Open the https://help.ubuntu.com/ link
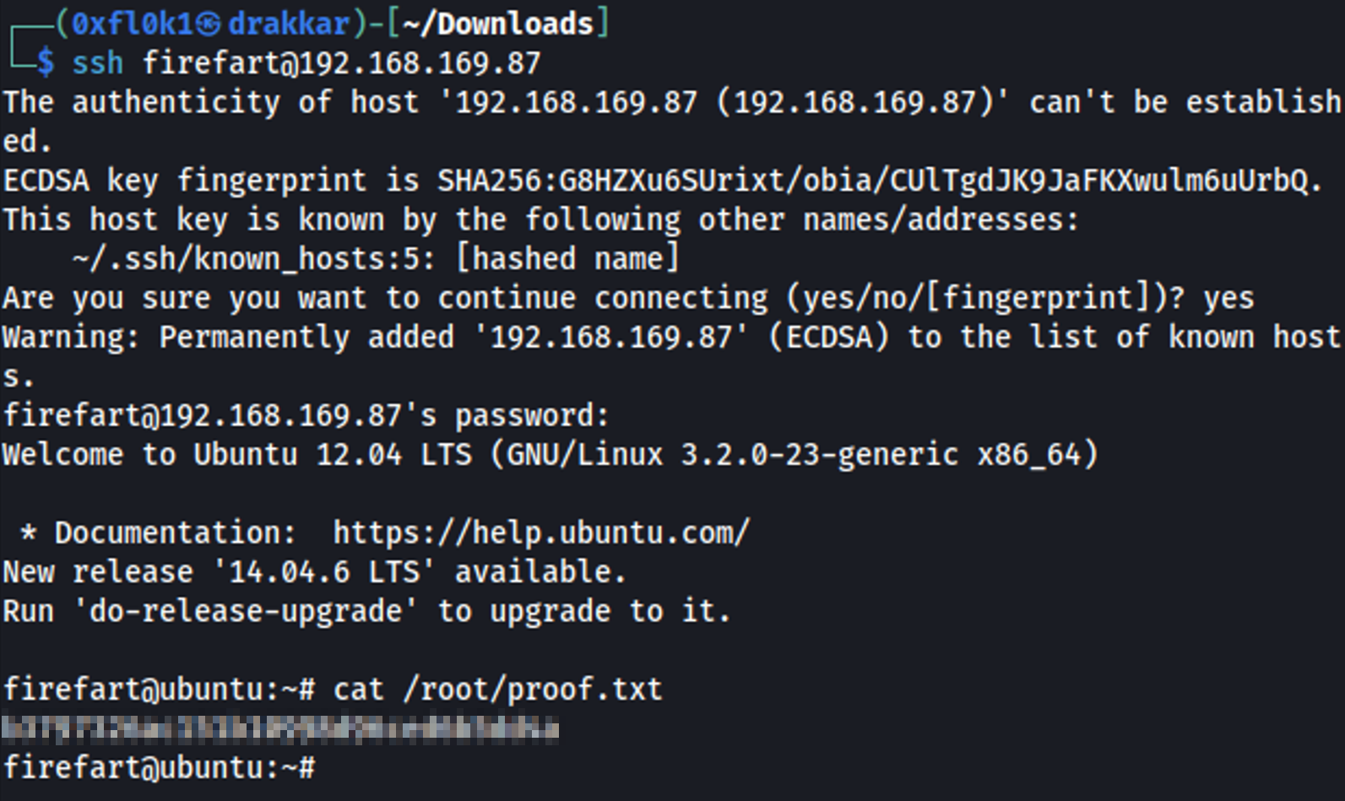The width and height of the screenshot is (1345, 801). point(541,533)
